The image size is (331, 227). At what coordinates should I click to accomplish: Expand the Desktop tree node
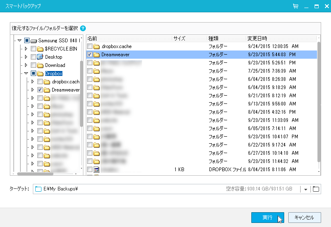click(x=26, y=57)
